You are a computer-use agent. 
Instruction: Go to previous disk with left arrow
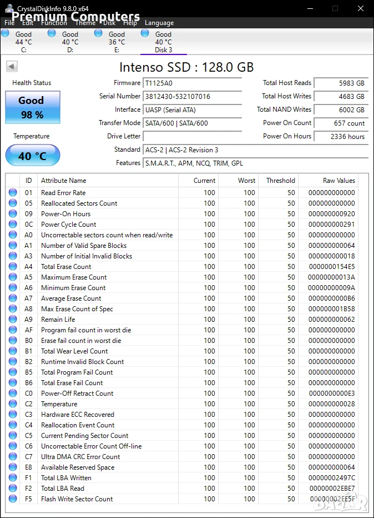coord(12,66)
